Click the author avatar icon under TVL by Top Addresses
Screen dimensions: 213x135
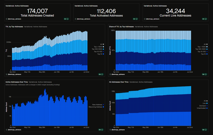click(x=7, y=74)
